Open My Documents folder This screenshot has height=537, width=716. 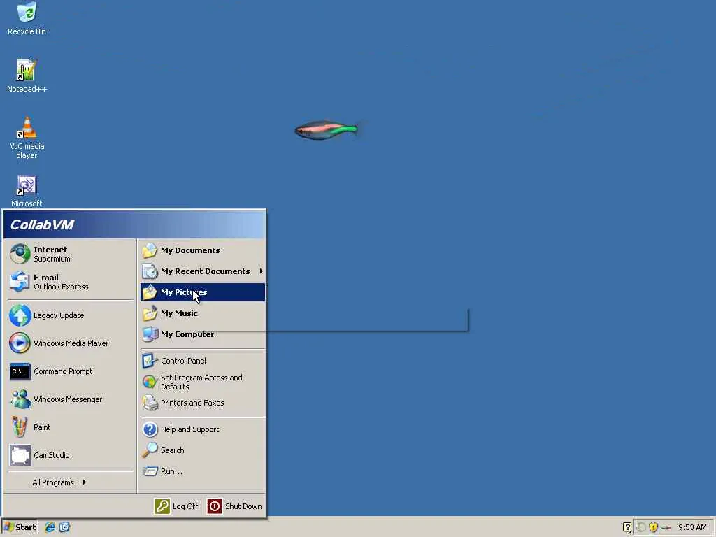tap(203, 250)
